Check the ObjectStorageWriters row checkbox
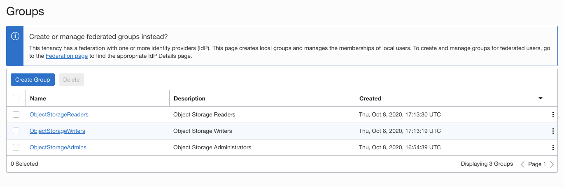This screenshot has height=187, width=564. [16, 131]
